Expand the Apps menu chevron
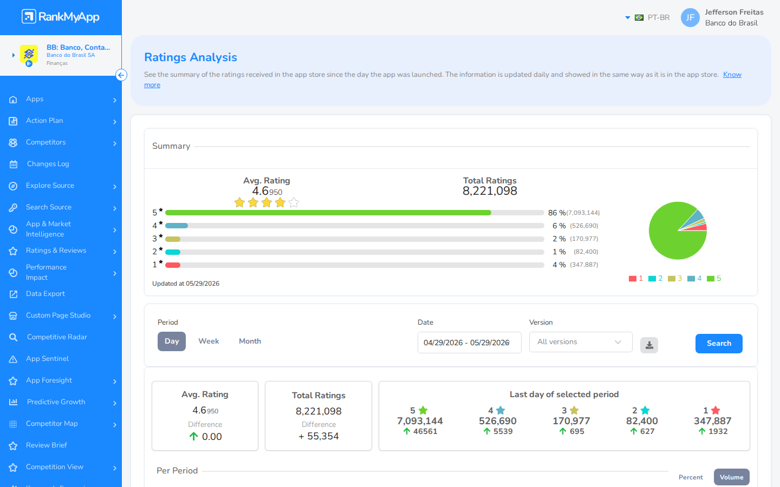This screenshot has width=780, height=487. coord(115,100)
